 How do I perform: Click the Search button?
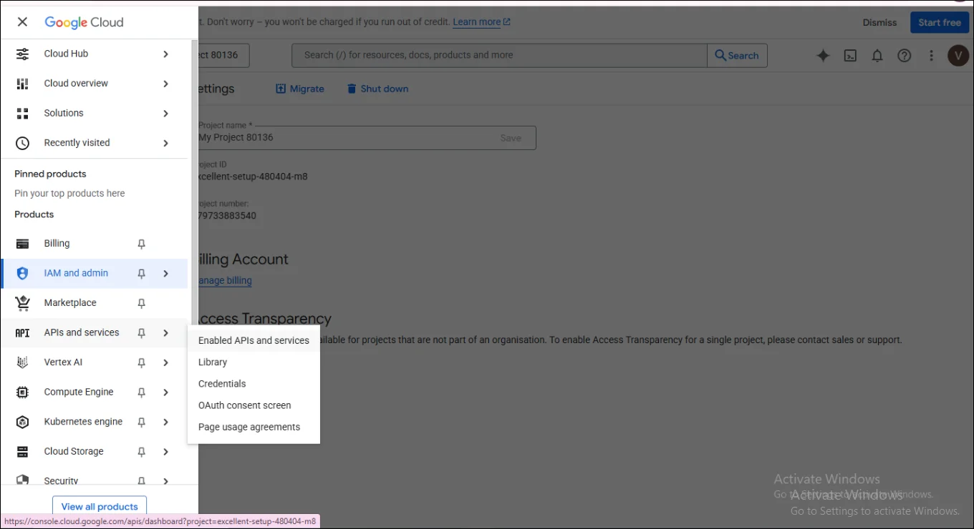point(737,55)
